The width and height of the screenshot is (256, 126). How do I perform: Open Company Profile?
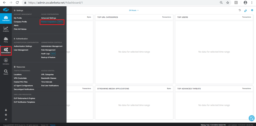pos(20,22)
